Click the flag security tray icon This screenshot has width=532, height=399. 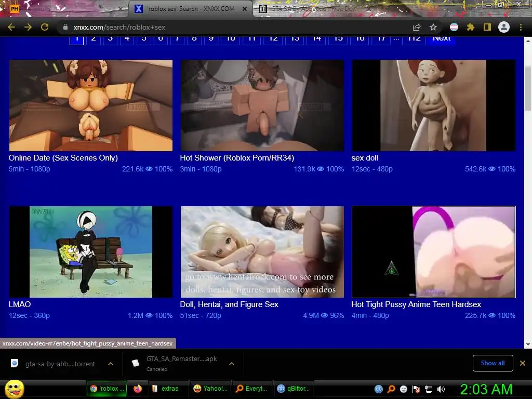pyautogui.click(x=416, y=389)
